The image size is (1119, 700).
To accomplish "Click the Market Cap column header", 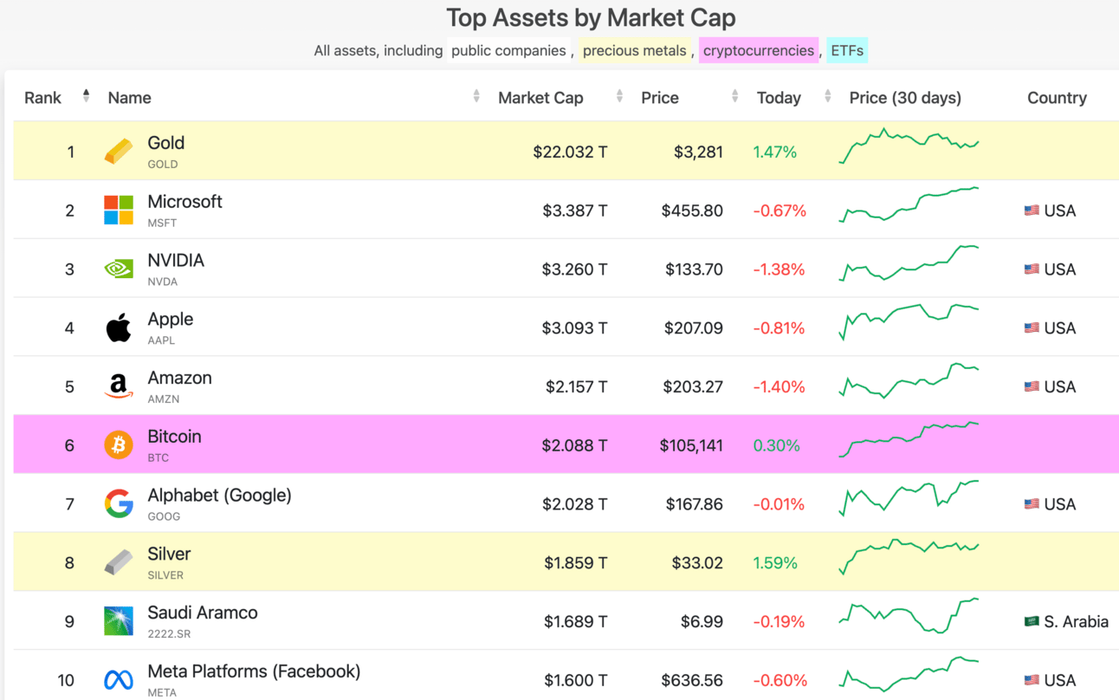I will (540, 98).
